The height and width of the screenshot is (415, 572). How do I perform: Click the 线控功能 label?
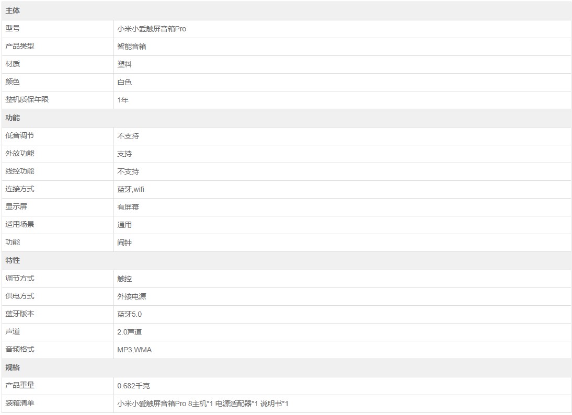coord(20,171)
